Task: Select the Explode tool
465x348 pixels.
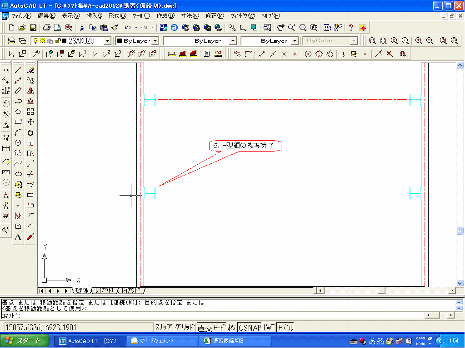Action: point(30,237)
